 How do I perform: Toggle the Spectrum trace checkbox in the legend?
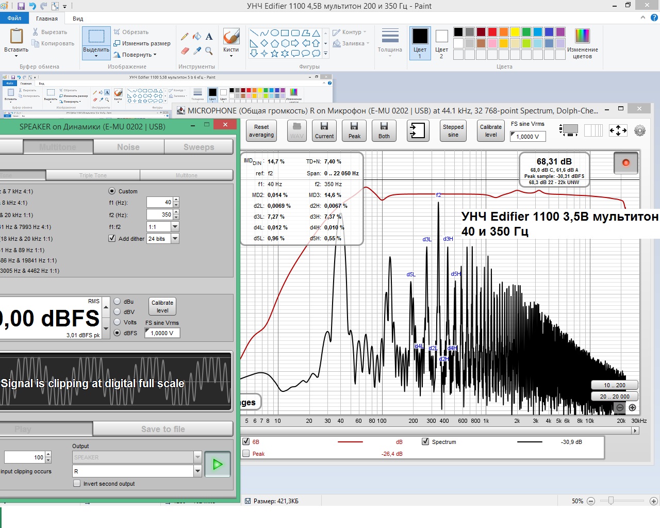(425, 441)
